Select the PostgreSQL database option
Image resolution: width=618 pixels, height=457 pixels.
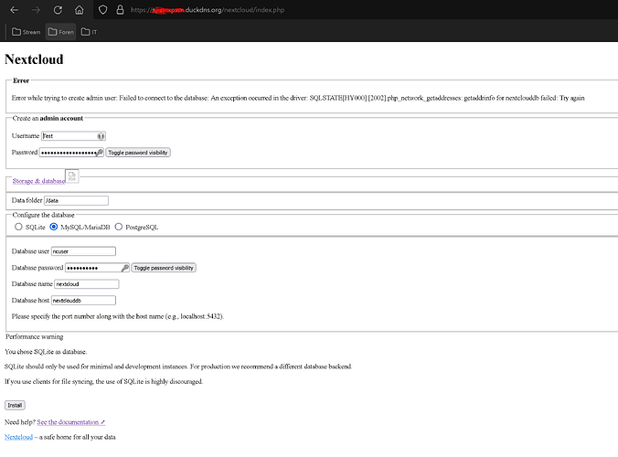click(119, 227)
